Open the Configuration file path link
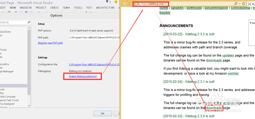Viewport: 255px width, 119px height. pyautogui.click(x=94, y=64)
